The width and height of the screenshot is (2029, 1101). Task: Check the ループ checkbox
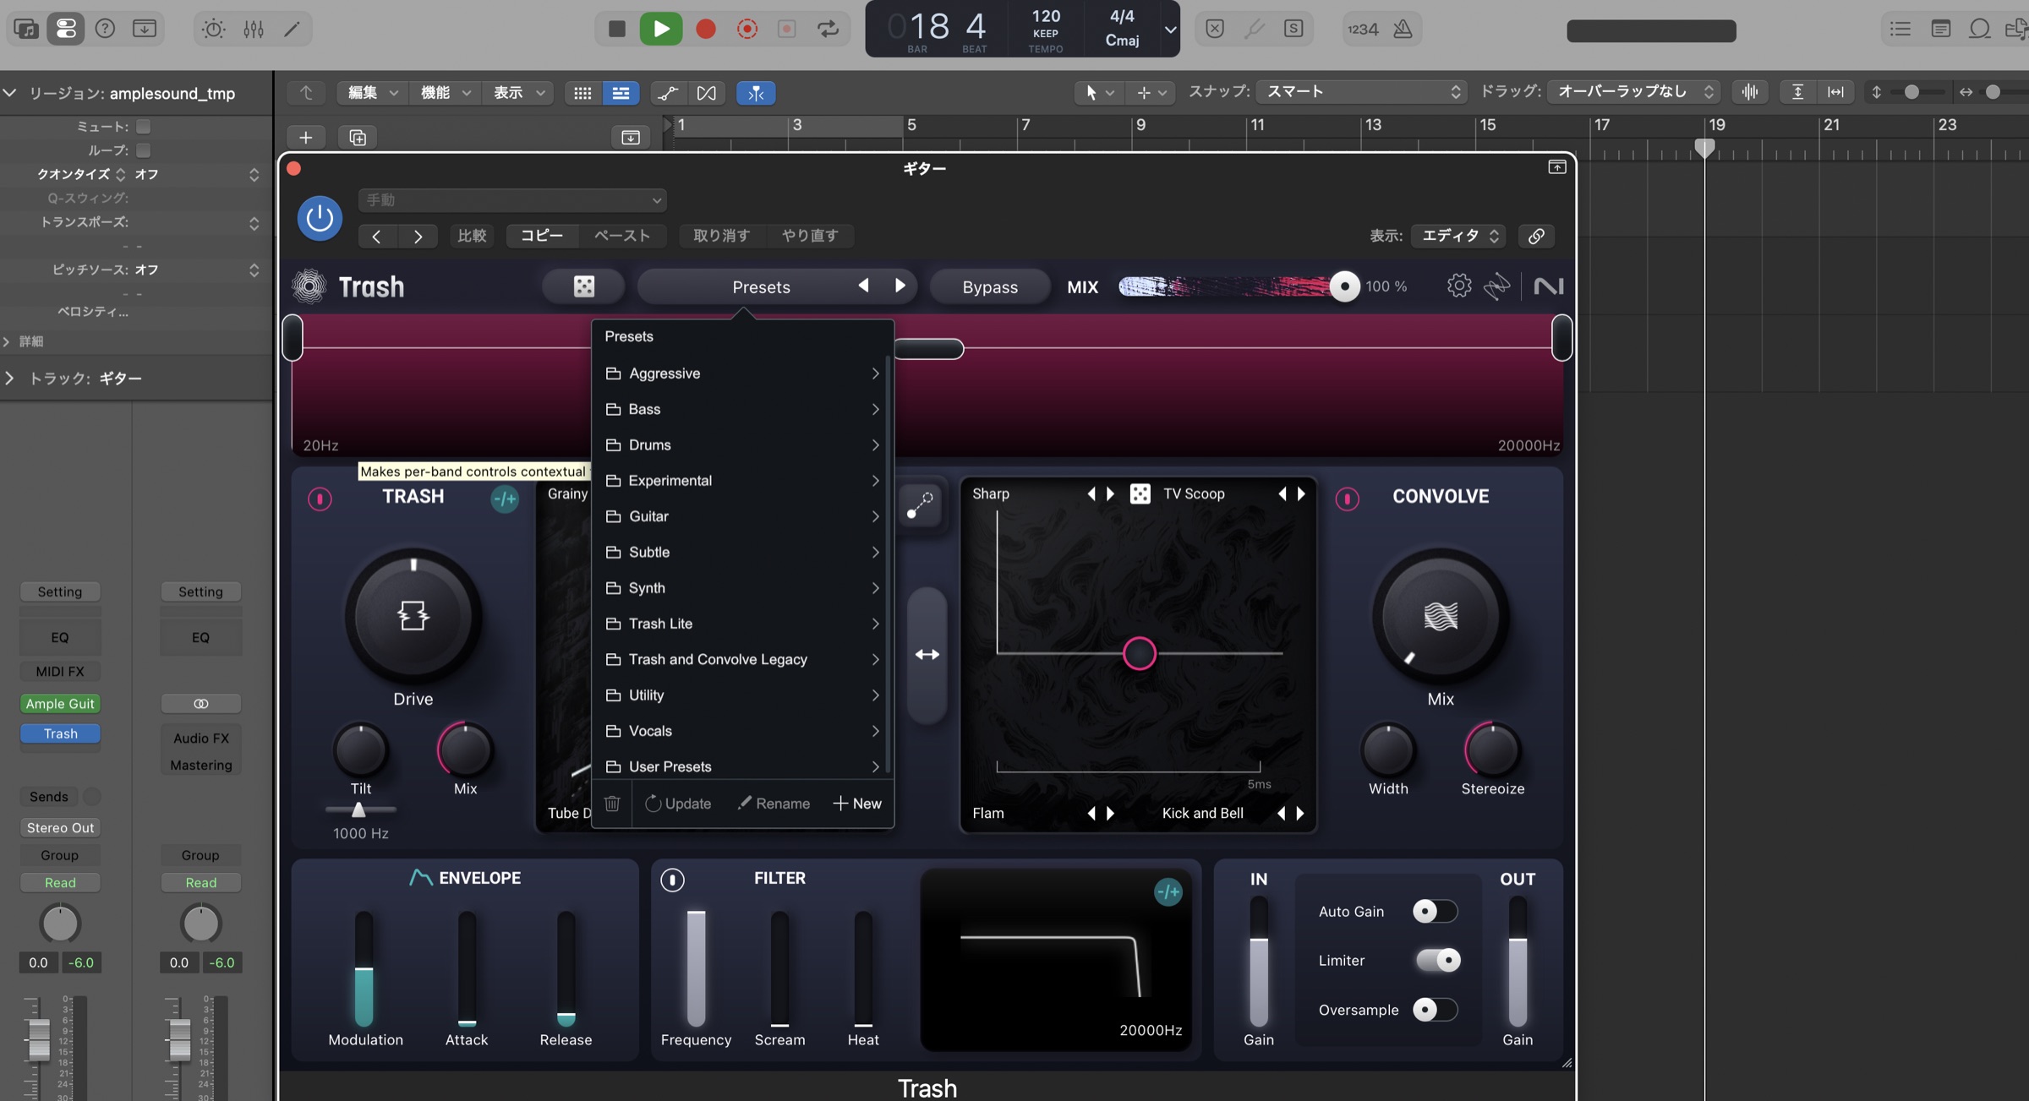click(x=144, y=150)
